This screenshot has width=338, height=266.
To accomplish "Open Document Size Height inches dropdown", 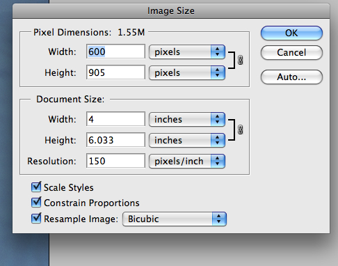I will pos(187,140).
